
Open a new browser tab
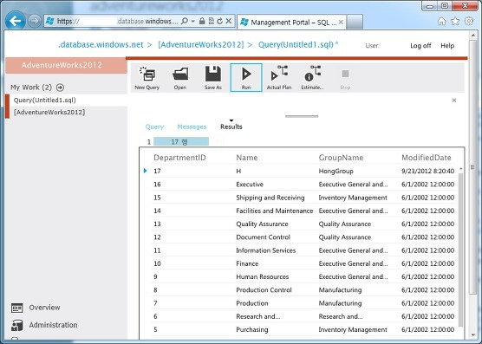pos(355,23)
